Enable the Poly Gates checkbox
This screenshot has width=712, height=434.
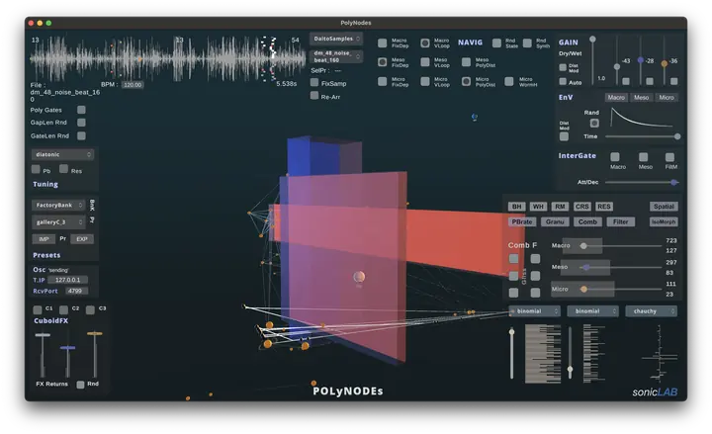(x=81, y=110)
